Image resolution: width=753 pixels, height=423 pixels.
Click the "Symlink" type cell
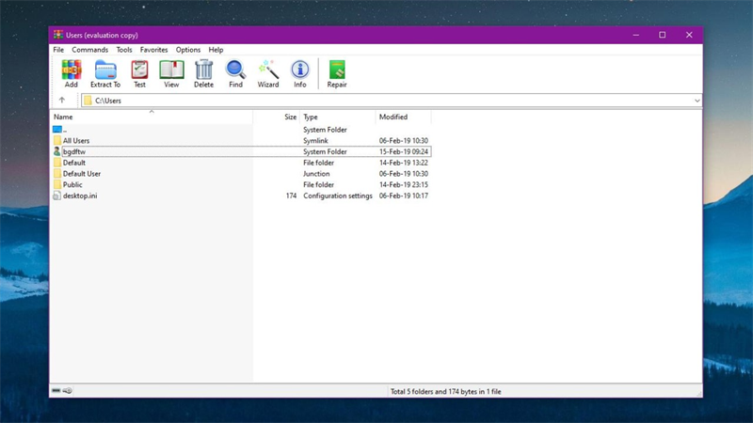[x=315, y=140]
